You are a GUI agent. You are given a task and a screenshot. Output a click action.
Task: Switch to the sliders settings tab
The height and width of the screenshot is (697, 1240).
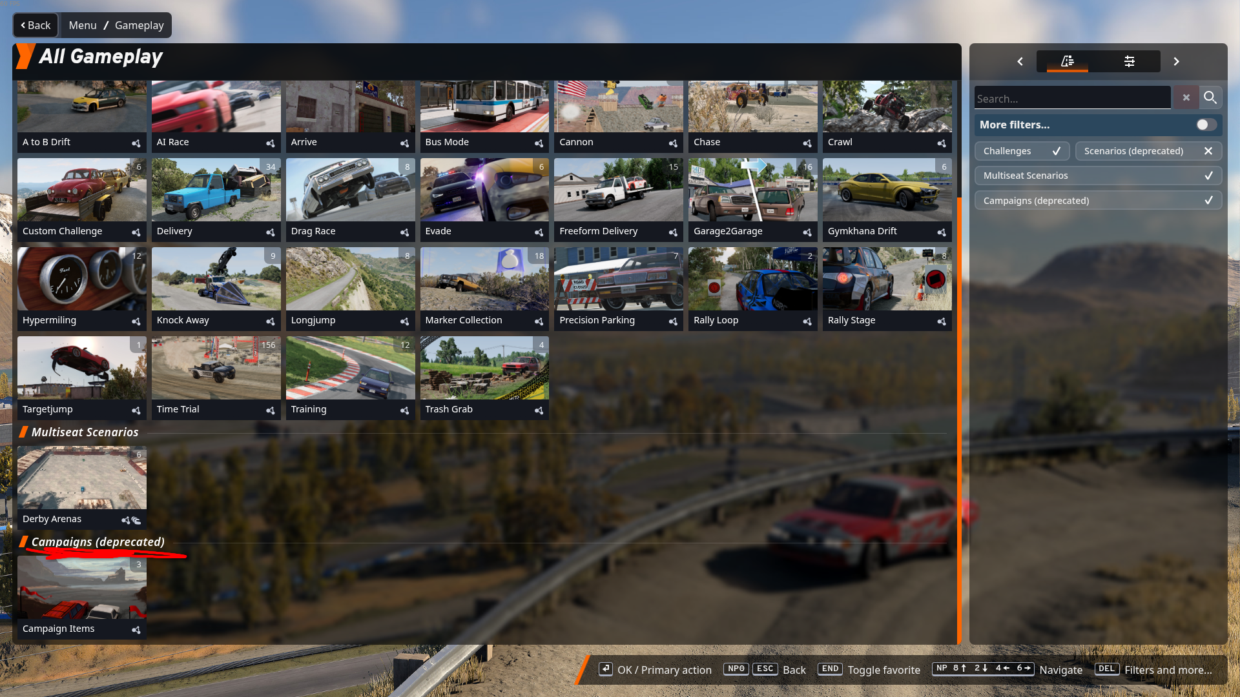pos(1129,61)
